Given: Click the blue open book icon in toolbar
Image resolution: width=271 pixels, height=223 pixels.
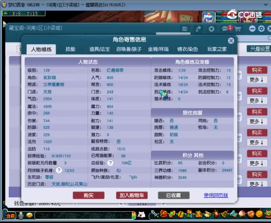Looking at the screenshot, I should coord(234,214).
